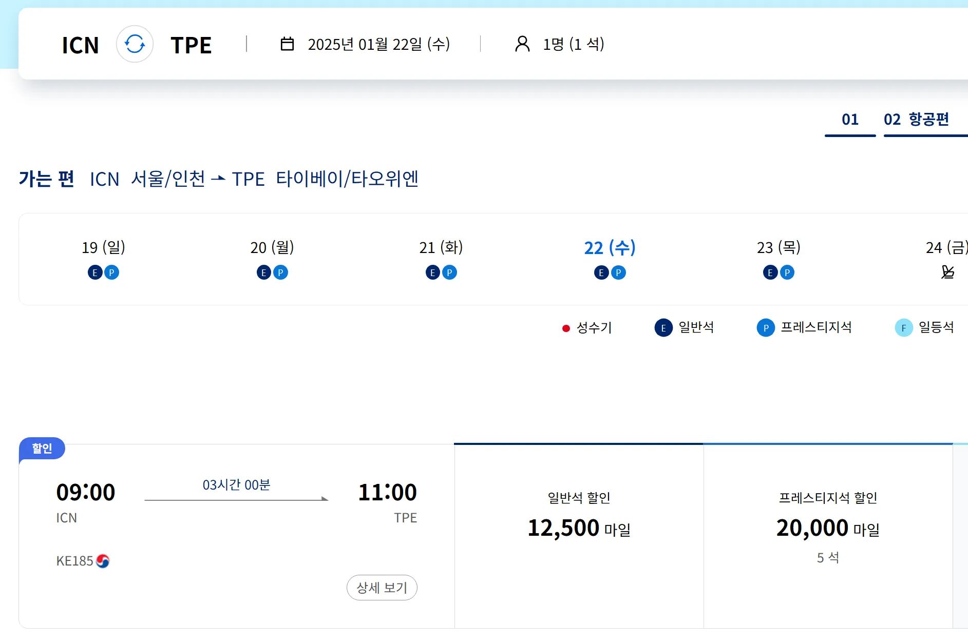Viewport: 968px width, 643px height.
Task: Click the 상세 보기 details button
Action: tap(382, 588)
